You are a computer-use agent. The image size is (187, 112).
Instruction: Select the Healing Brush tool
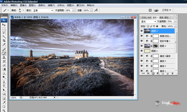pos(4,49)
